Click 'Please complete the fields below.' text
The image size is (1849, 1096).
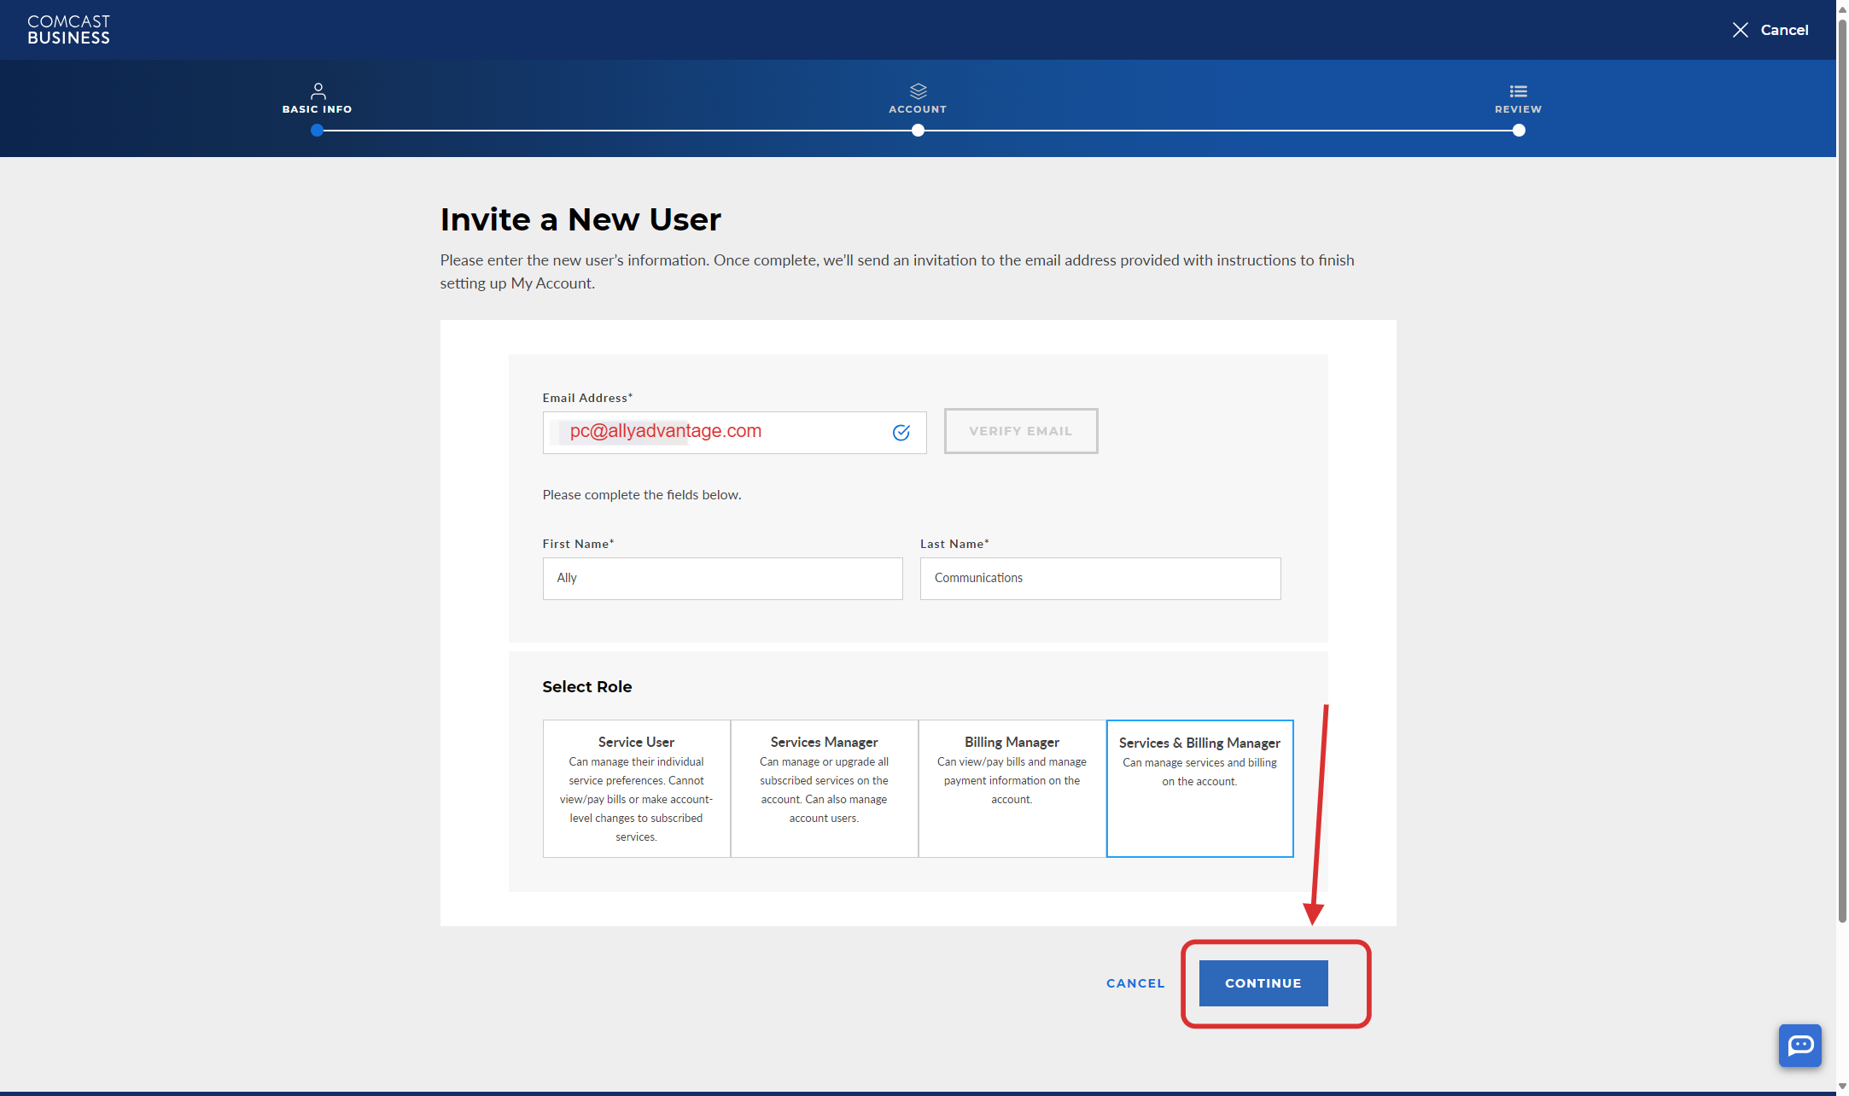click(642, 494)
